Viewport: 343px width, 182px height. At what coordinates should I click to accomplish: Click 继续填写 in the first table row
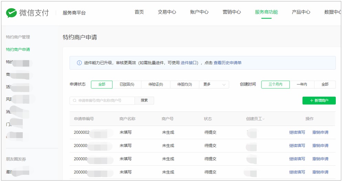(297, 132)
